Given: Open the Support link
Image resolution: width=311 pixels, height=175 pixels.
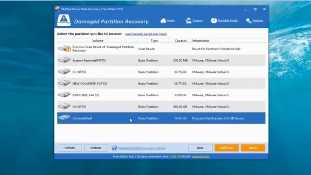Looking at the screenshot, I should click(x=198, y=20).
